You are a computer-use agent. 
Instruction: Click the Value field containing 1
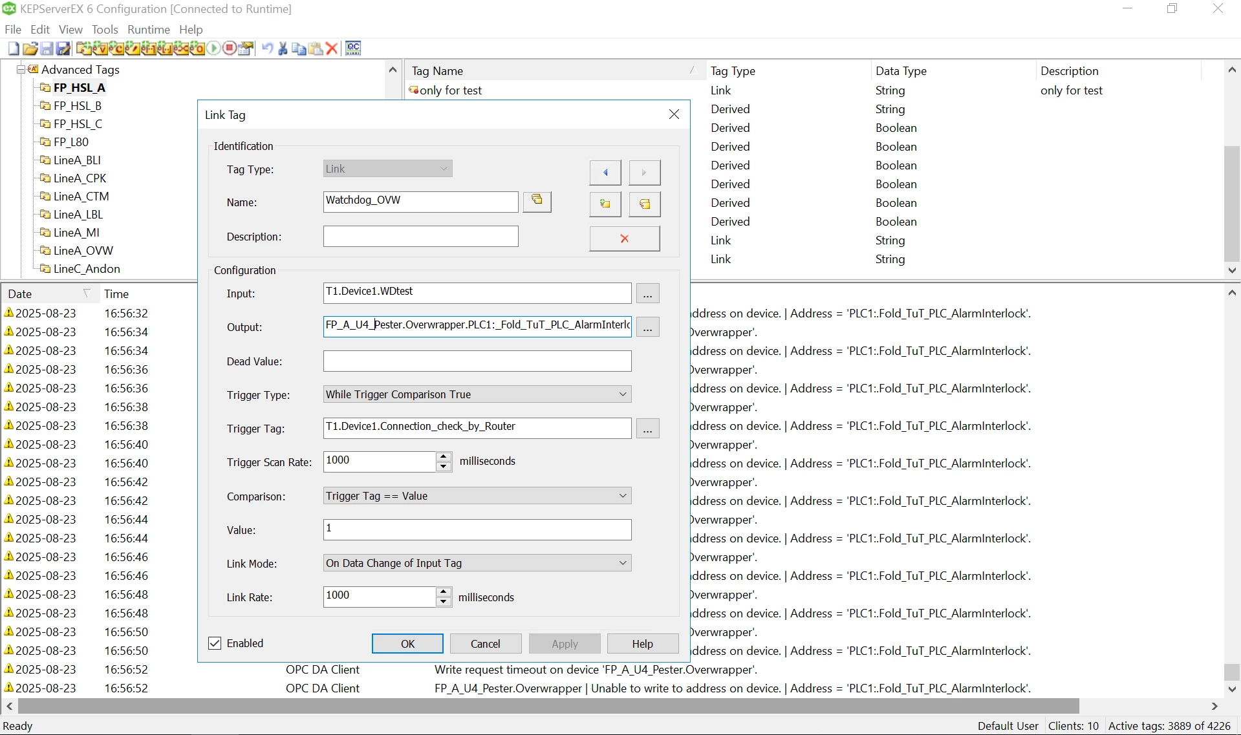tap(477, 529)
